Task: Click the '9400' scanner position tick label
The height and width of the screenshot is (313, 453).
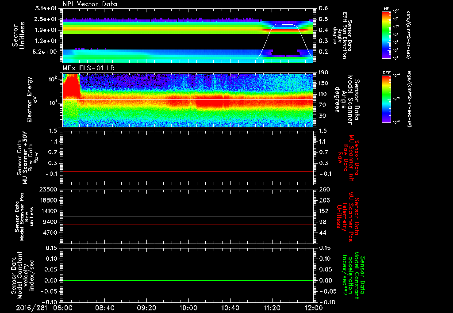Action: 50,222
